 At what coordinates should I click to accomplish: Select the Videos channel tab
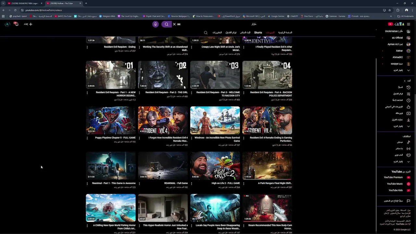270,32
